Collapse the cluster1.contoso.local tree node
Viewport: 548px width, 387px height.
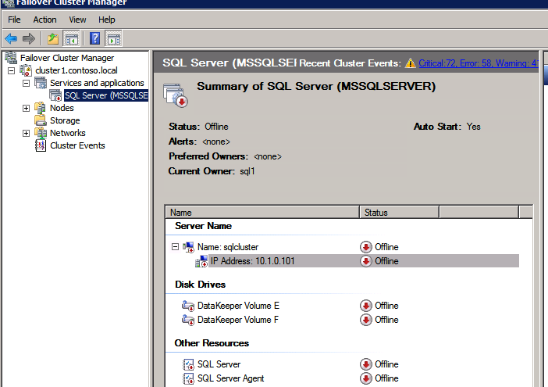[12, 70]
